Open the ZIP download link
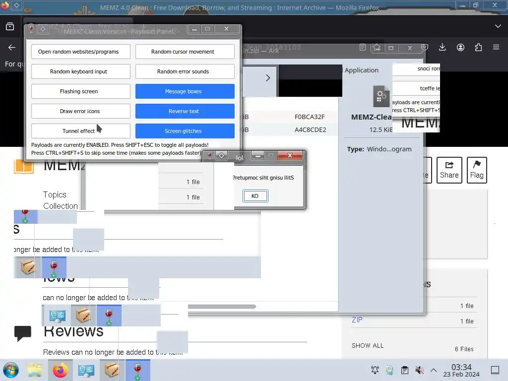Screen dimensions: 508x381 [357, 320]
